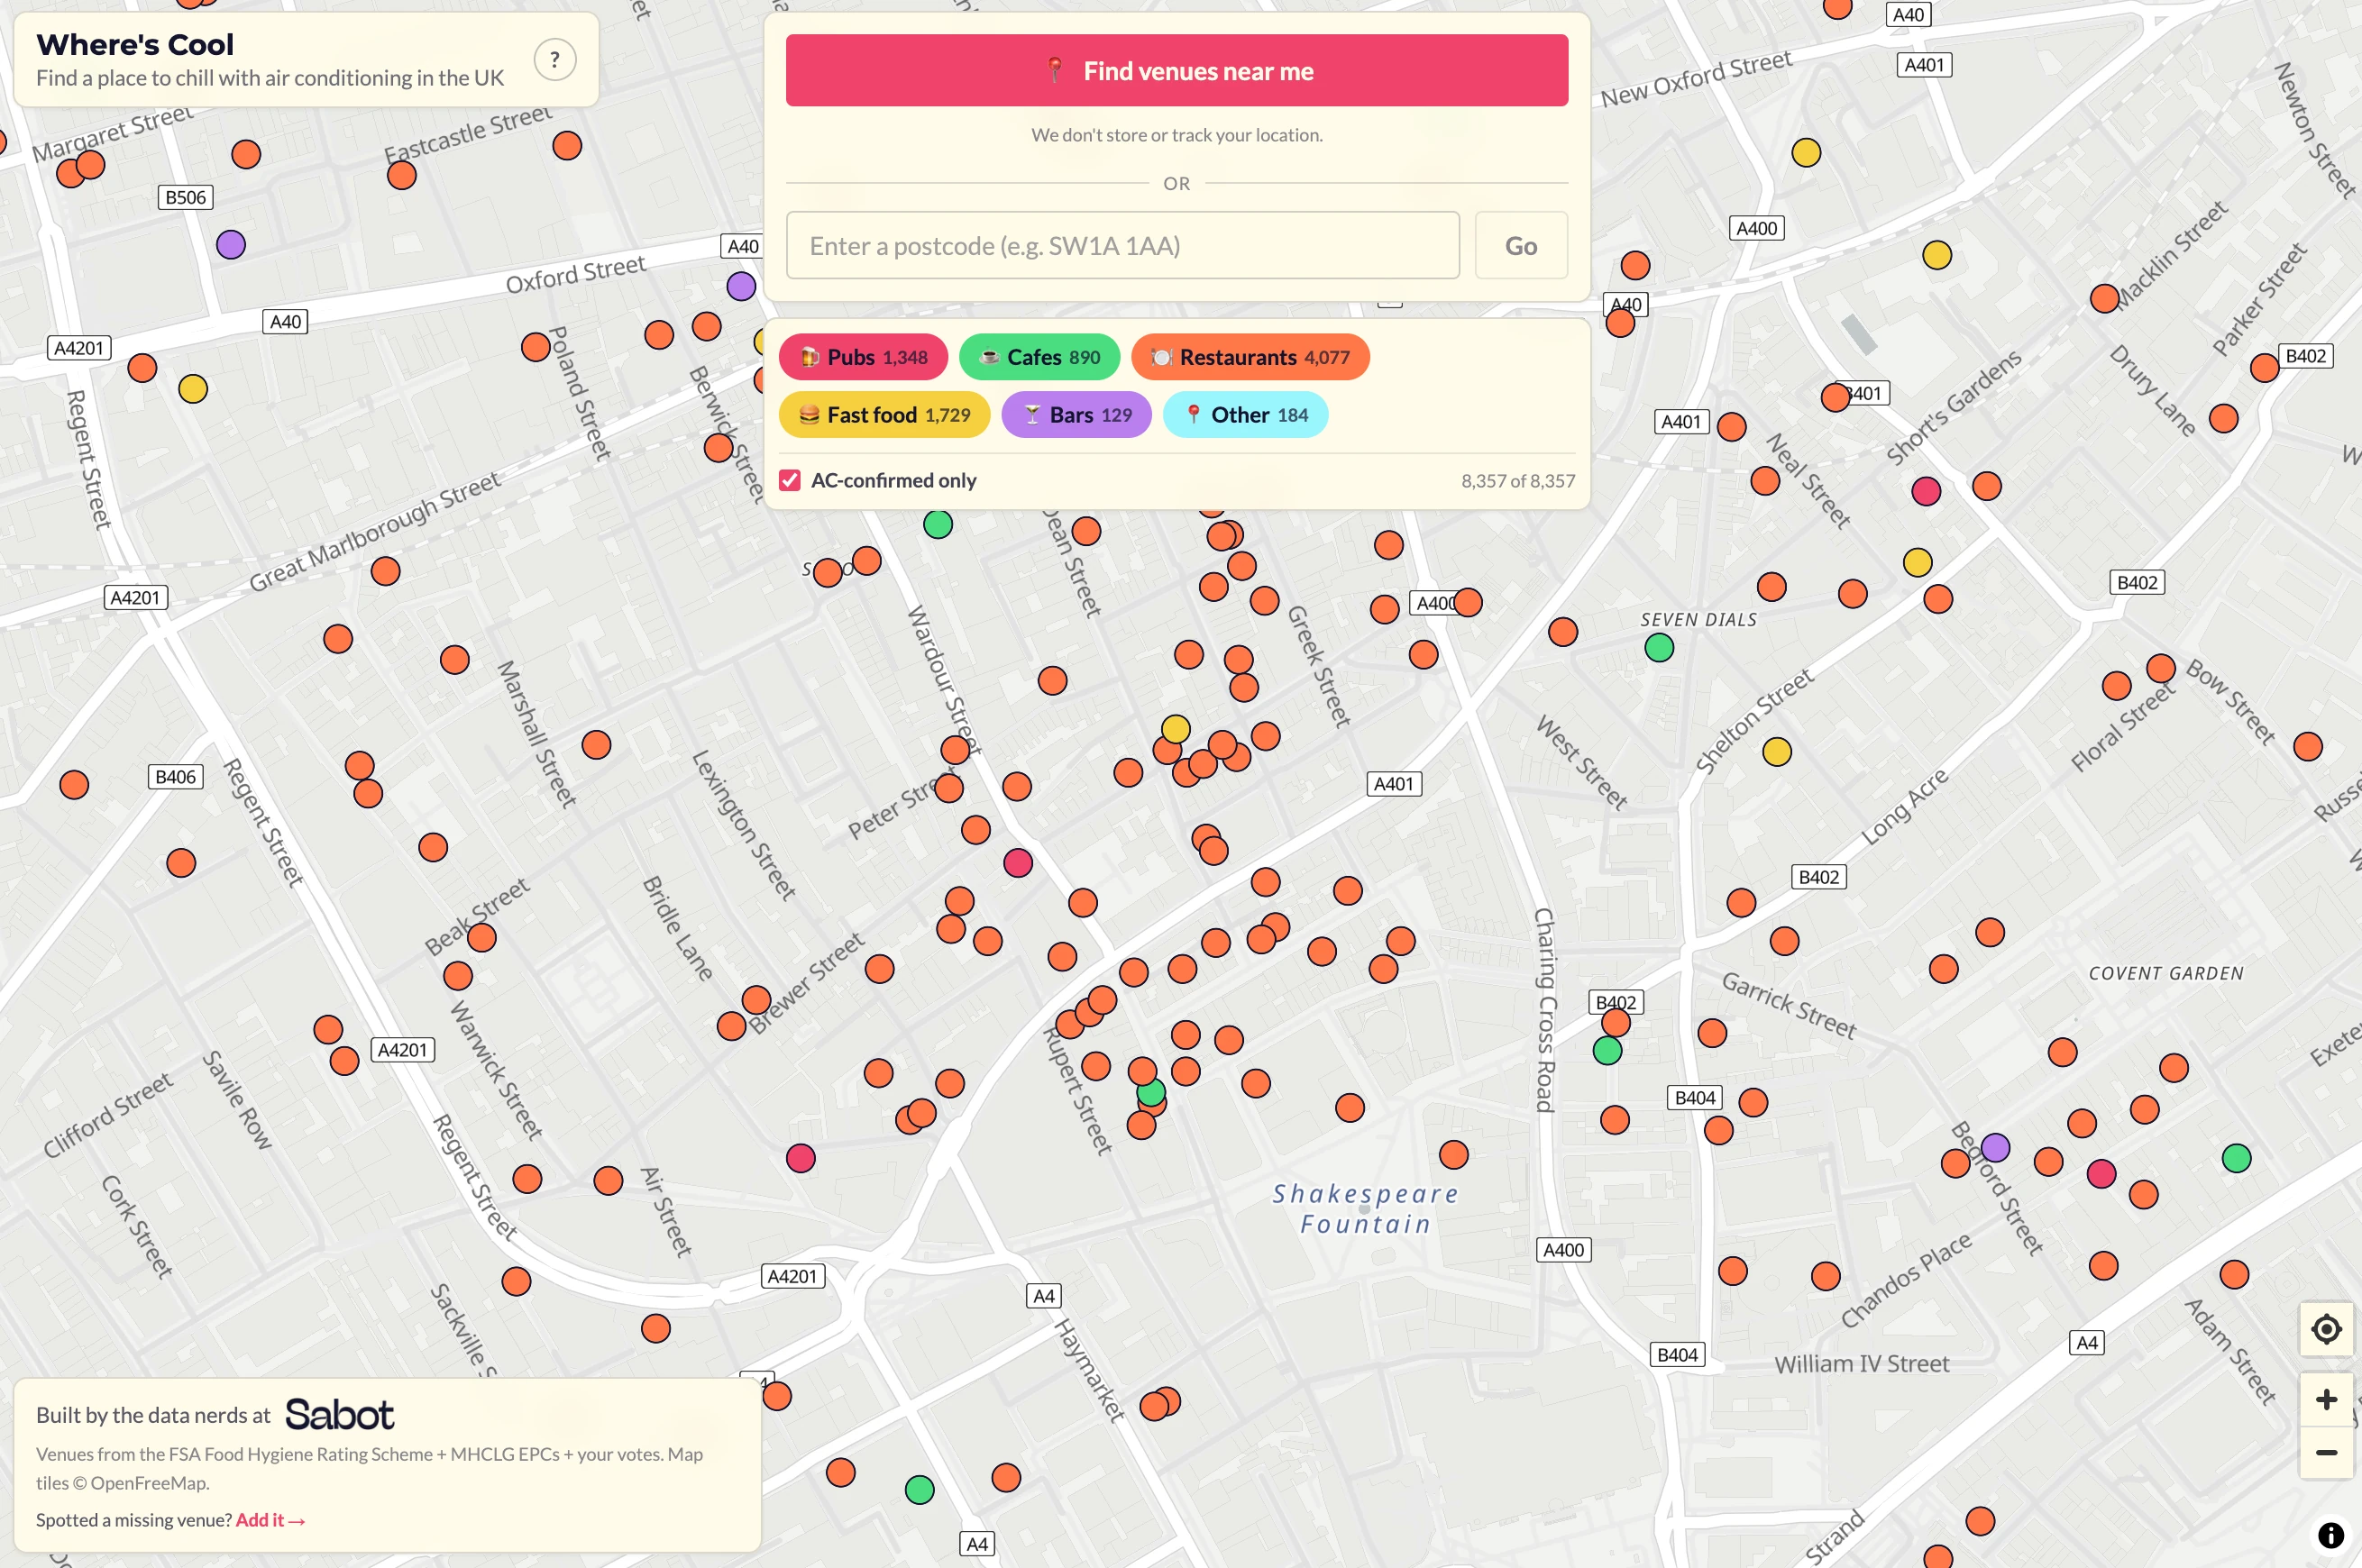The height and width of the screenshot is (1568, 2362).
Task: Zoom in with the plus button
Action: [x=2326, y=1399]
